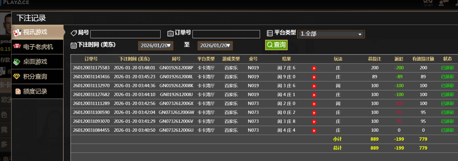Select round number GN0732612006X
This screenshot has height=161, width=458.
pos(176,104)
